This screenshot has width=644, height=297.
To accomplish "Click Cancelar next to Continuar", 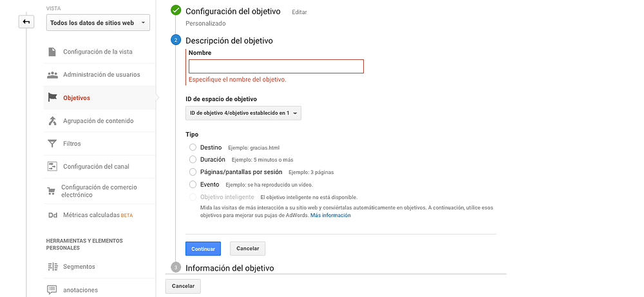I will 248,249.
